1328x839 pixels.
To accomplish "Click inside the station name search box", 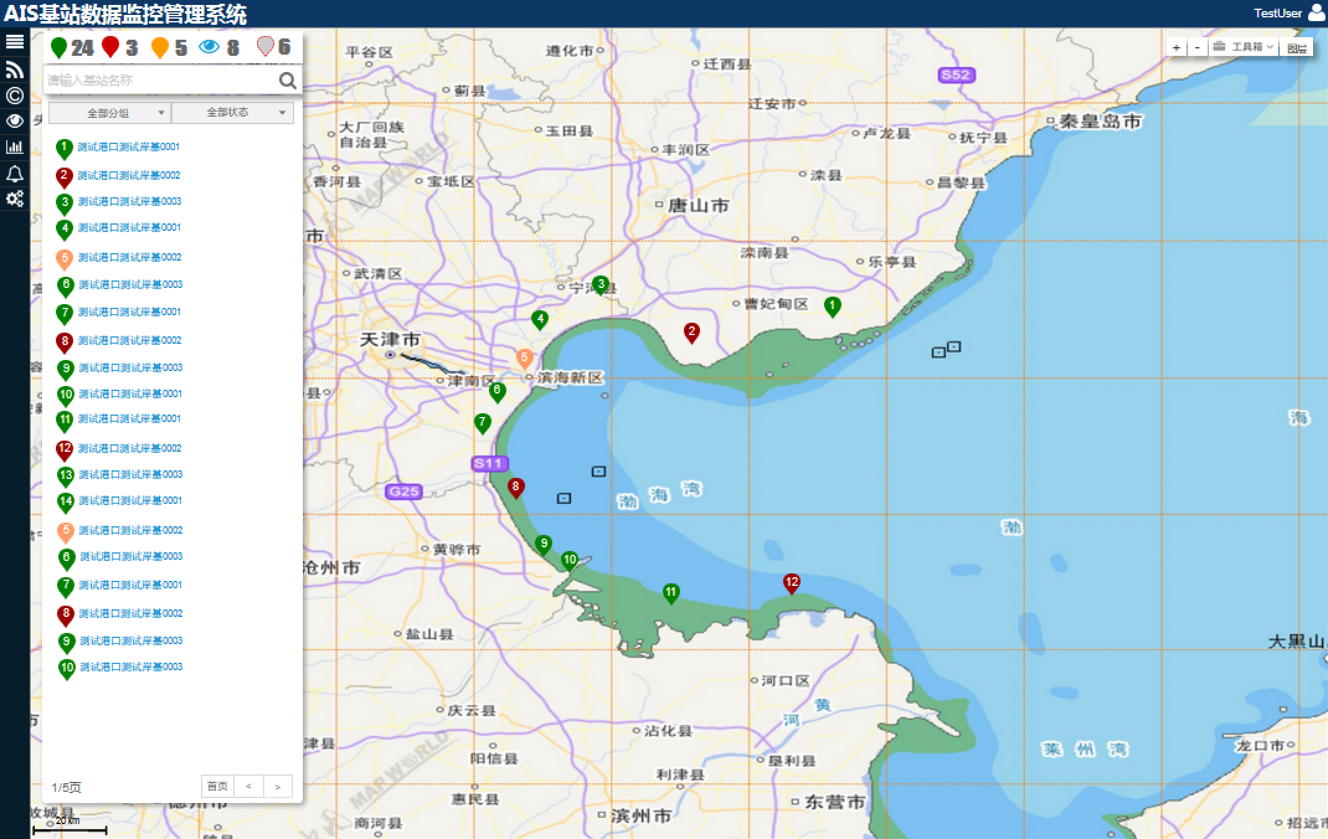I will [x=155, y=79].
